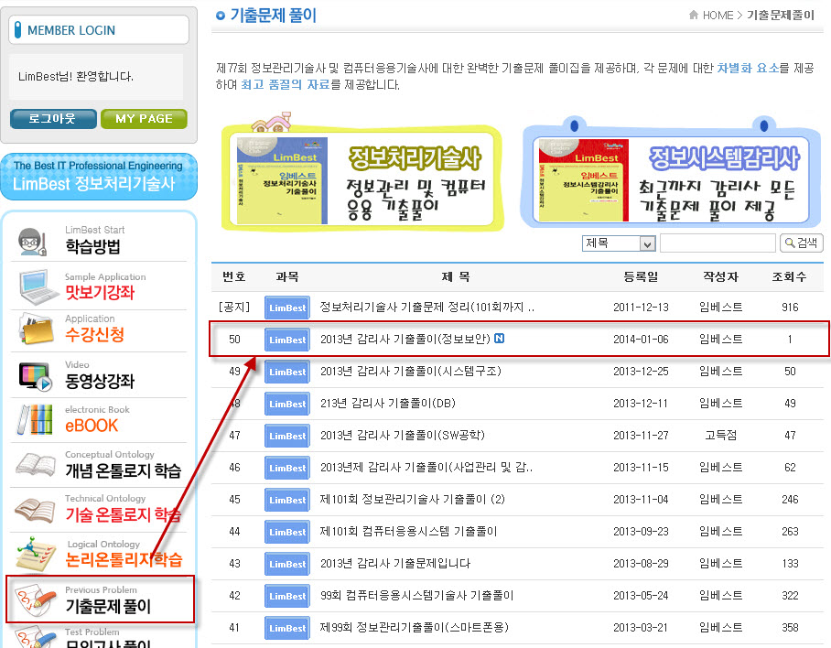831x648 pixels.
Task: Select 수강신청 menu label
Action: 94,334
